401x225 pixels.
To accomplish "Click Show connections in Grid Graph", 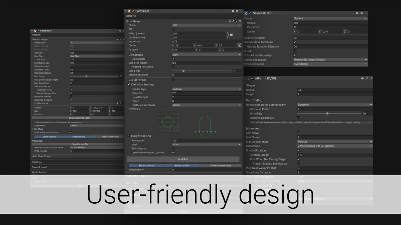I will (x=221, y=166).
